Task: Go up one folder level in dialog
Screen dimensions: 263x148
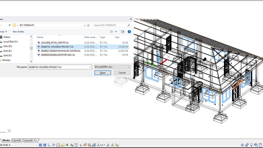Action: 9,25
